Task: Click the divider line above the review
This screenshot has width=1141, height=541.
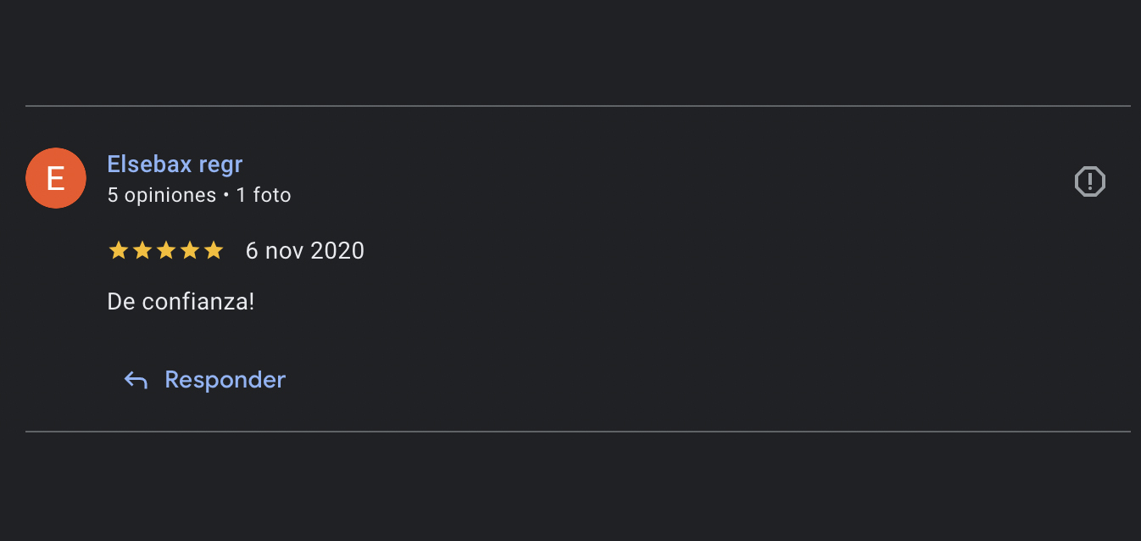Action: click(x=578, y=106)
